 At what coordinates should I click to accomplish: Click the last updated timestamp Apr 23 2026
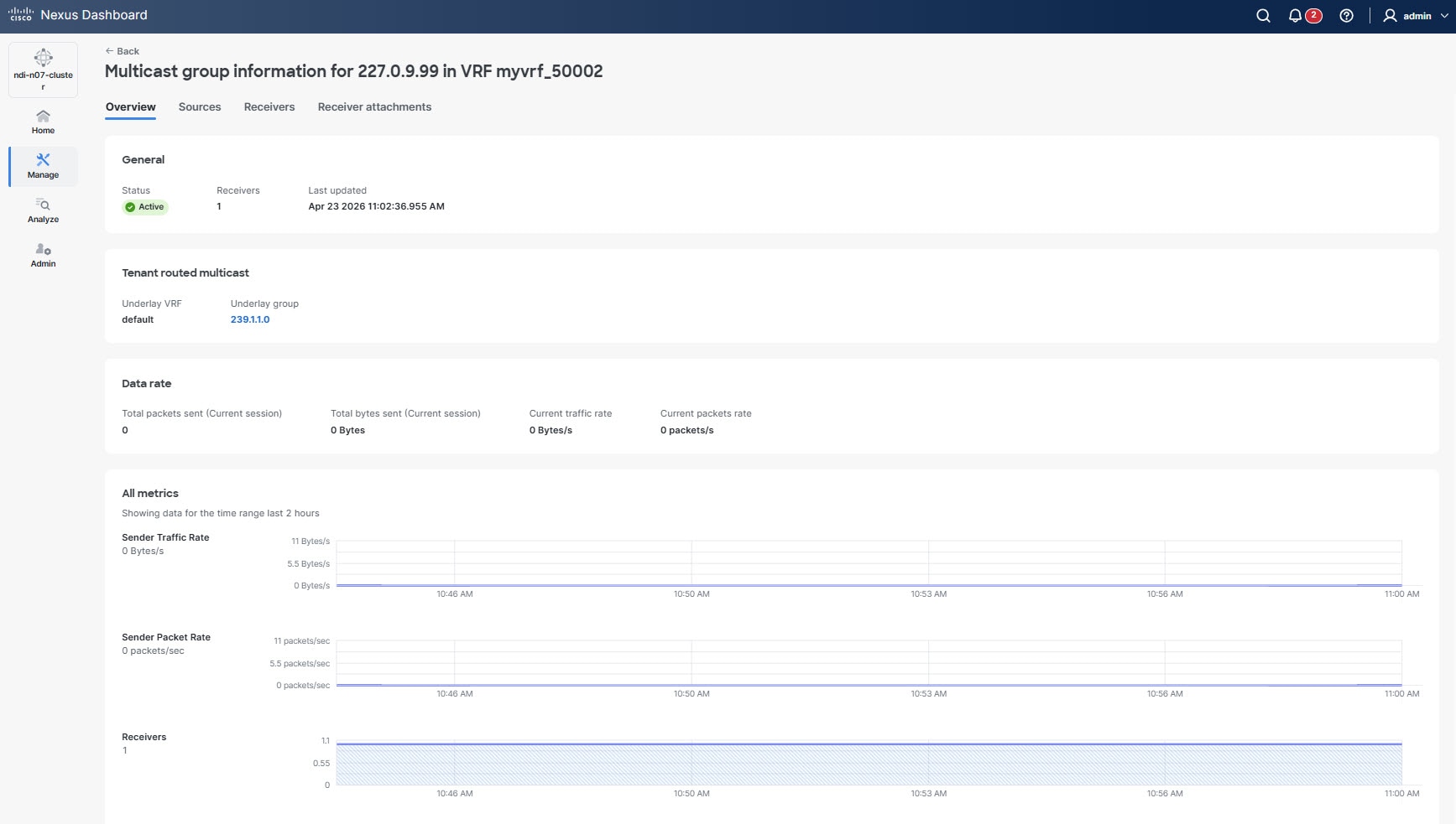(x=376, y=206)
